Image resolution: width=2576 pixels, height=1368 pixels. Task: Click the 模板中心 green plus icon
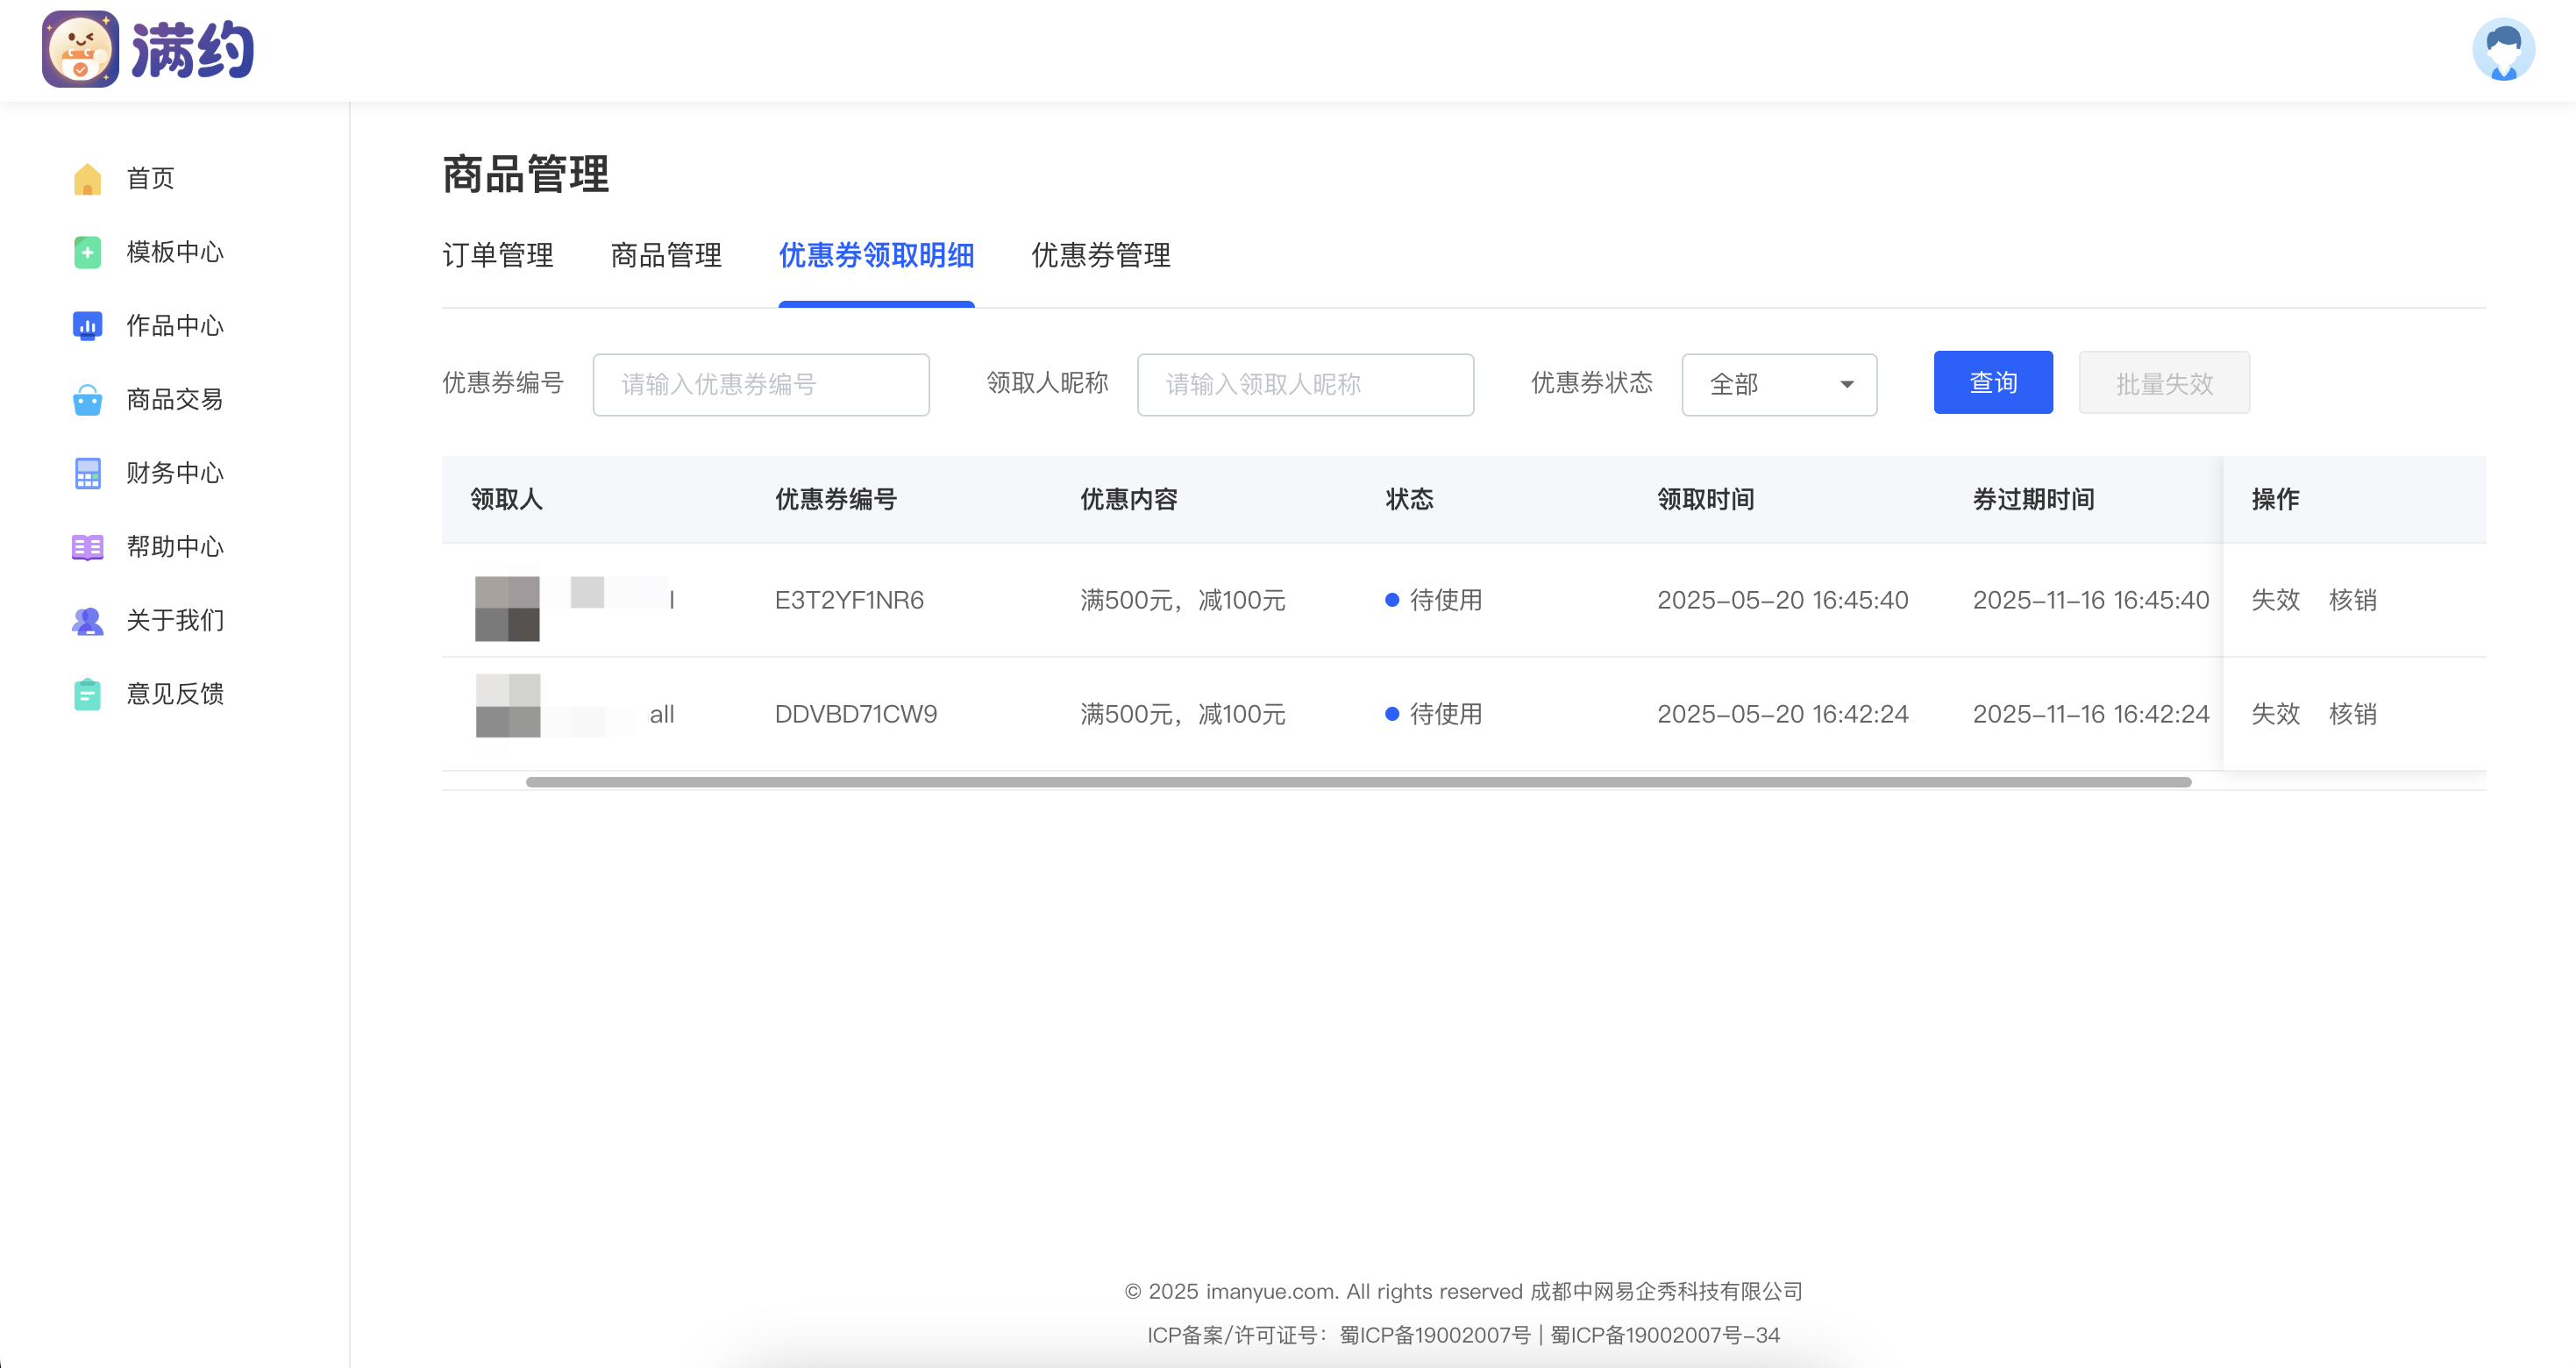(87, 252)
